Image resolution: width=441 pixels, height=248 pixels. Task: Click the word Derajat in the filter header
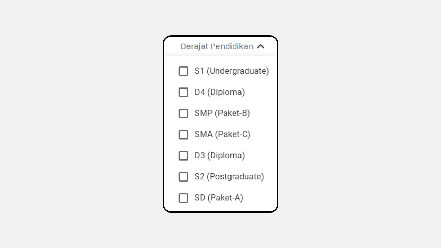click(194, 46)
